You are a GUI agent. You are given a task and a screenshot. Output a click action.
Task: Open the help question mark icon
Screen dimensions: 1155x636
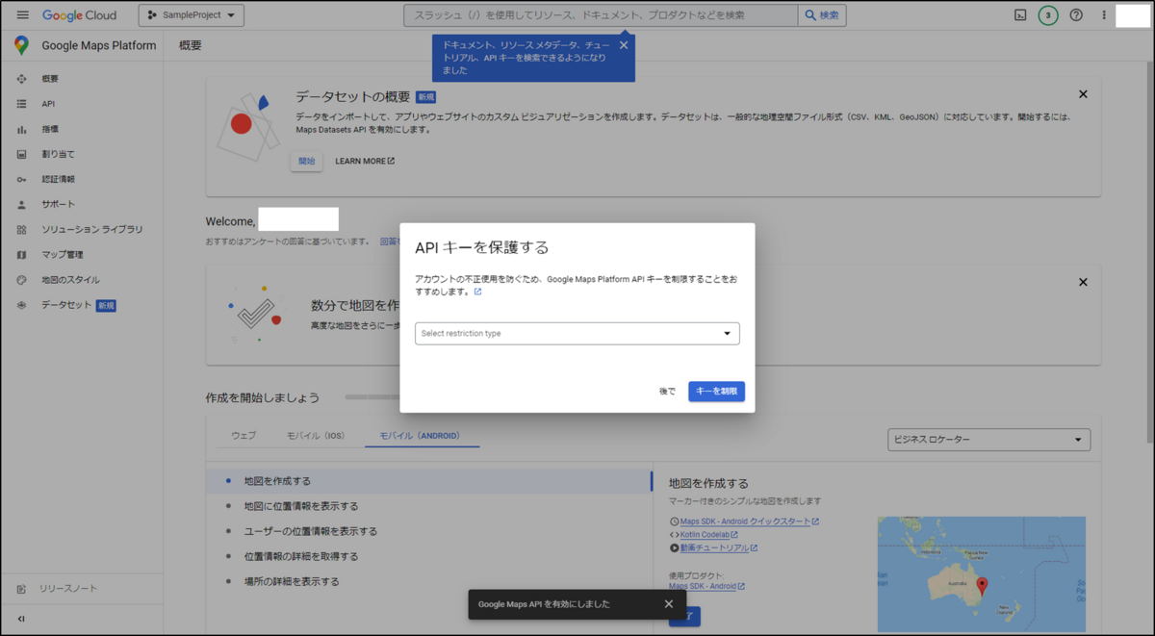pos(1076,15)
